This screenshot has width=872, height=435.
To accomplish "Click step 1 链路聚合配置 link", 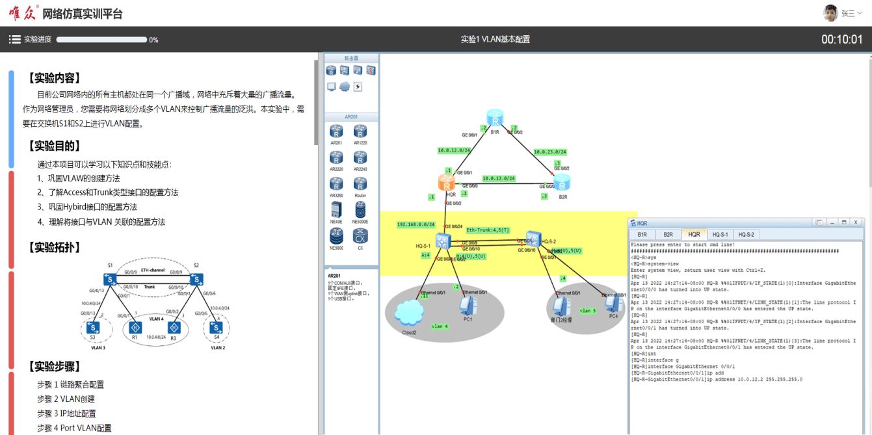I will (x=70, y=384).
